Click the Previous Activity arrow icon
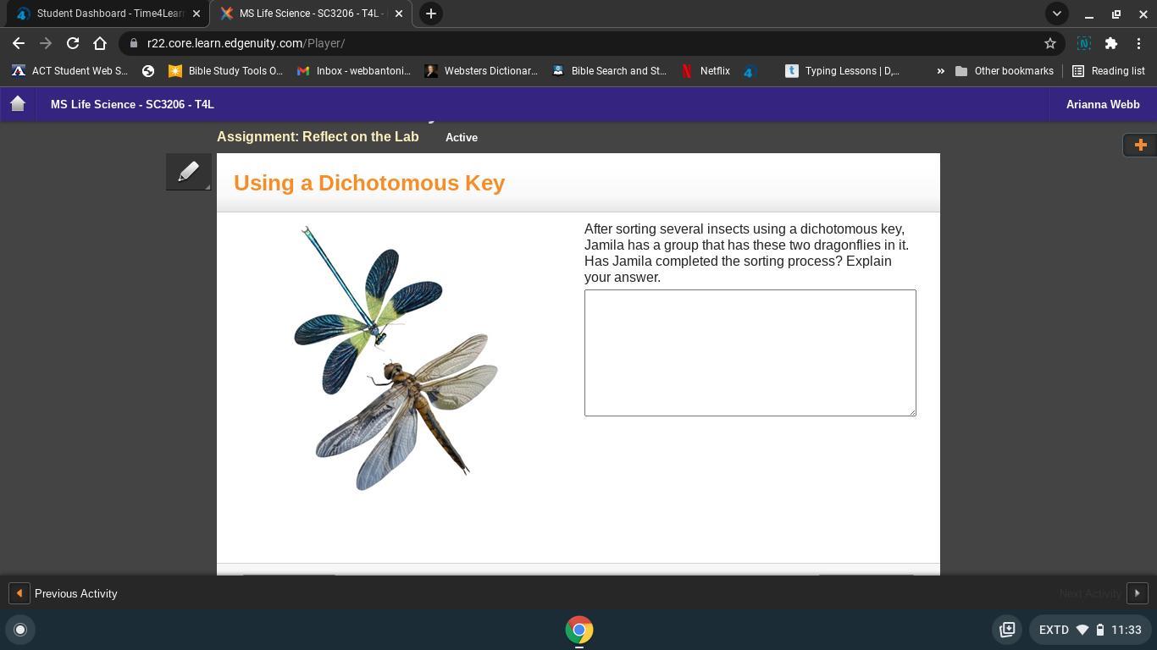The height and width of the screenshot is (650, 1157). point(19,593)
